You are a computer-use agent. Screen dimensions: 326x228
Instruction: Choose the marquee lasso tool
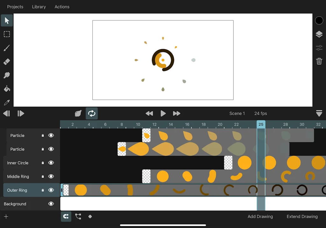(x=7, y=34)
